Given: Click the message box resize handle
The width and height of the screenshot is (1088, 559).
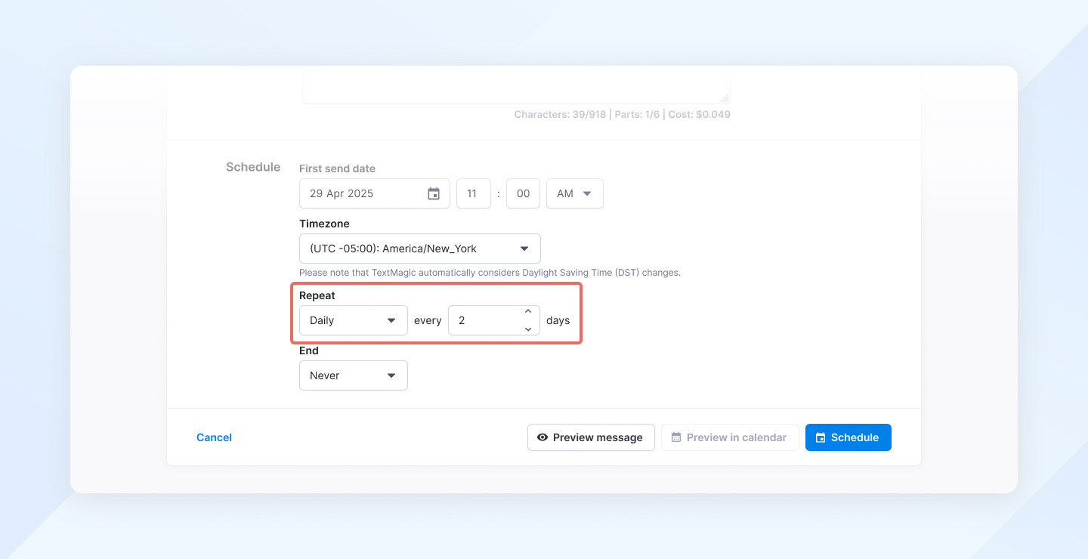Looking at the screenshot, I should pos(724,98).
